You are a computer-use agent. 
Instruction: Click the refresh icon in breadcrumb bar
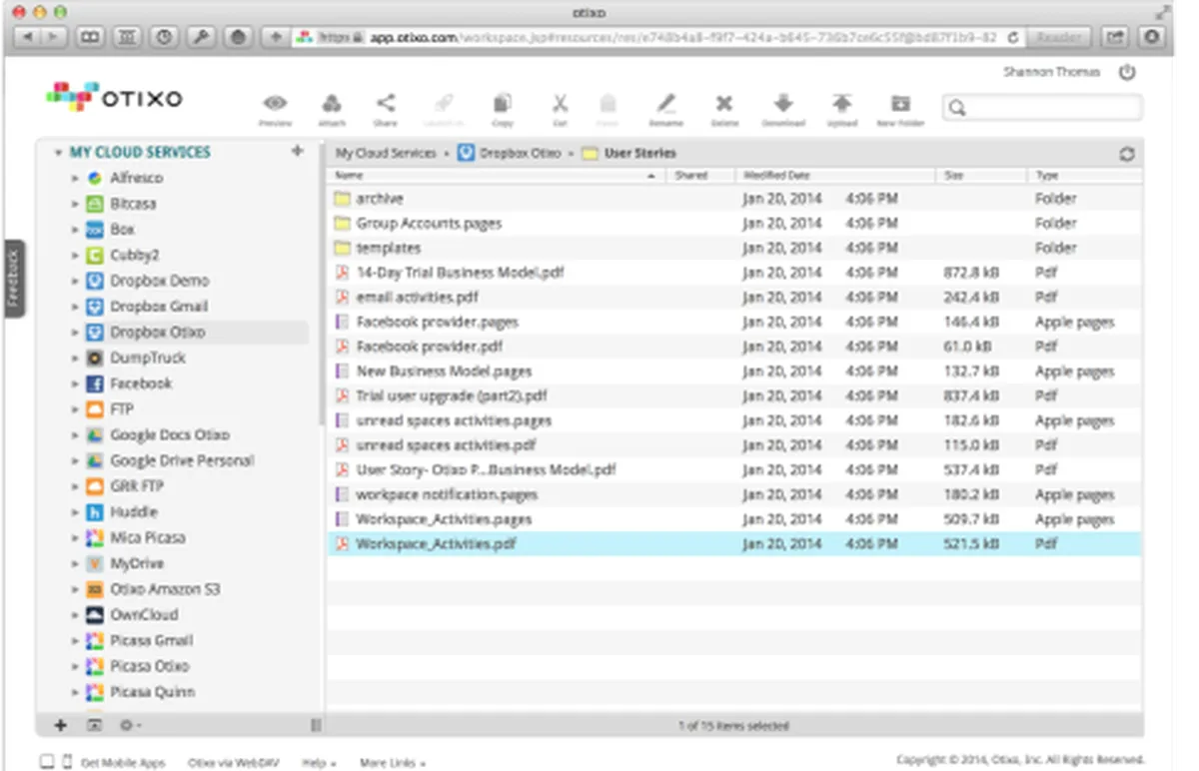1127,154
